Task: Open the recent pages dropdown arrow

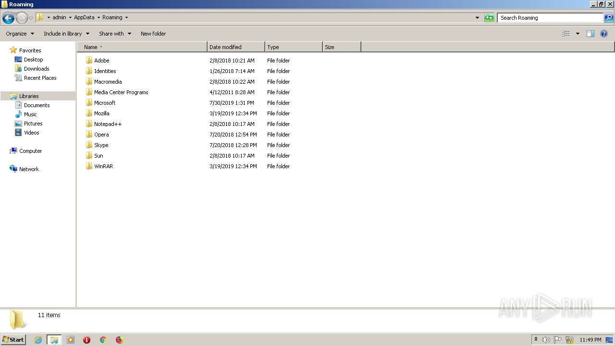Action: click(x=31, y=18)
